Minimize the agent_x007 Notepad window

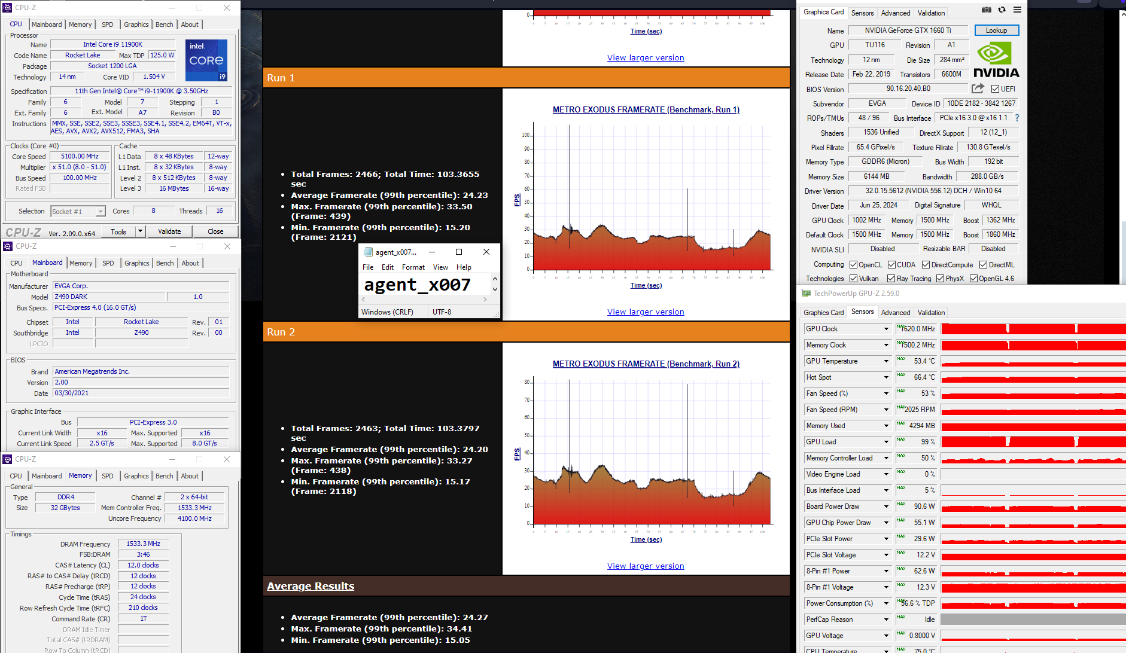(431, 252)
